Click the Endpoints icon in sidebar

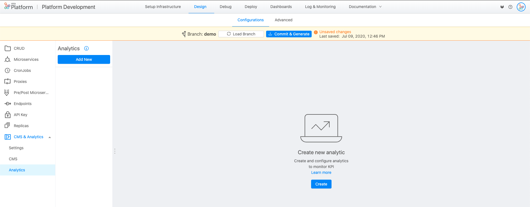[8, 104]
